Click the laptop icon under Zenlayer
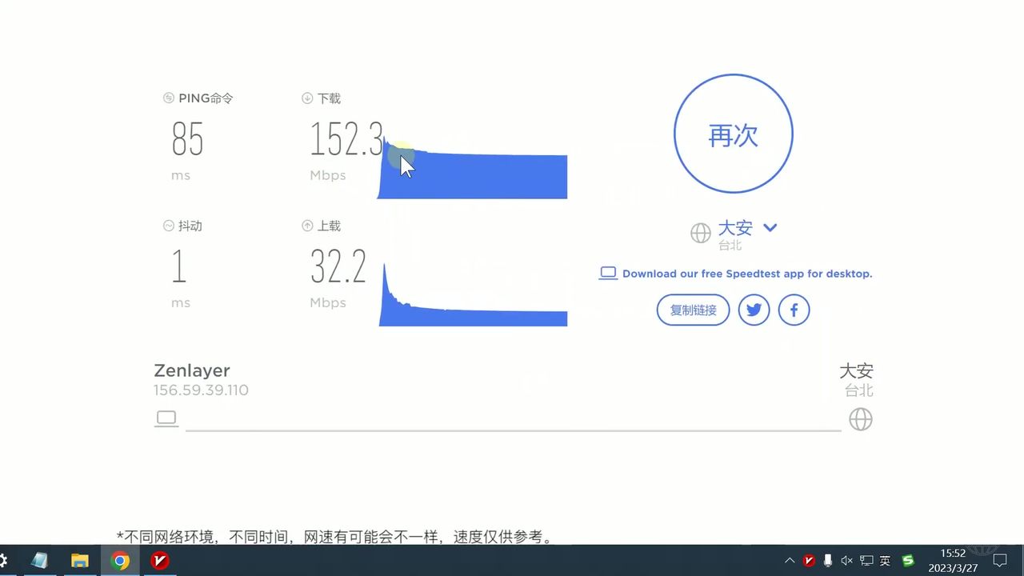This screenshot has width=1024, height=576. (x=166, y=417)
